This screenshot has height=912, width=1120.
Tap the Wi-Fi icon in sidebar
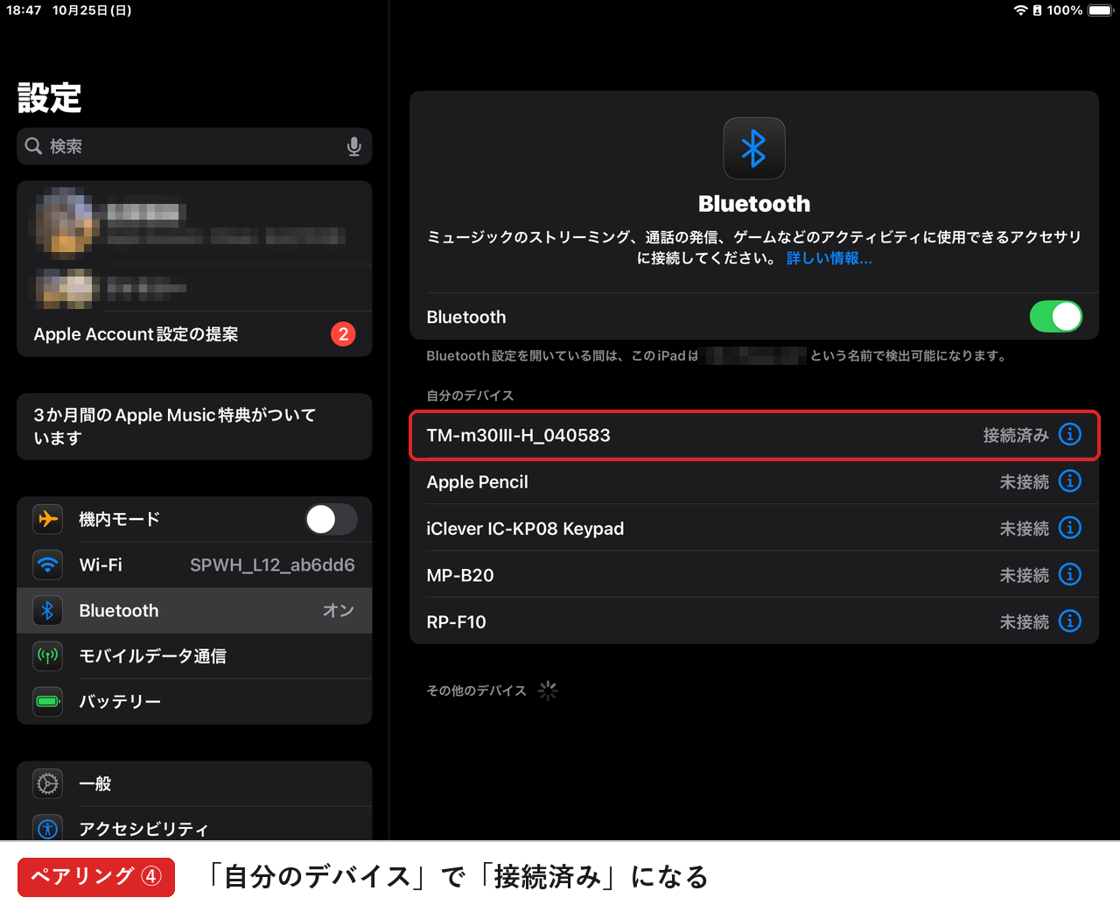coord(48,565)
